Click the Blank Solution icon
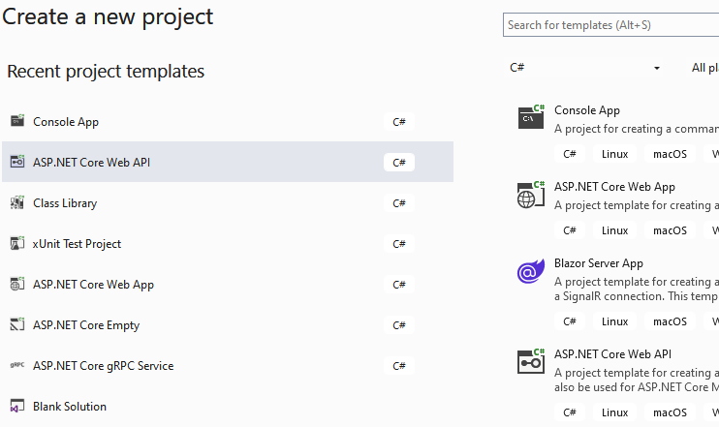The image size is (719, 427). tap(17, 406)
